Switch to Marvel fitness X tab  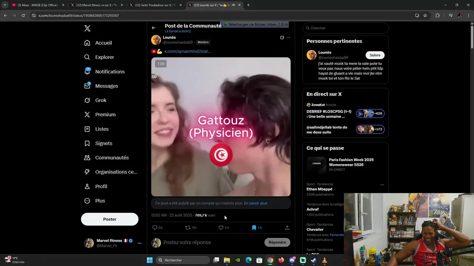click(97, 5)
